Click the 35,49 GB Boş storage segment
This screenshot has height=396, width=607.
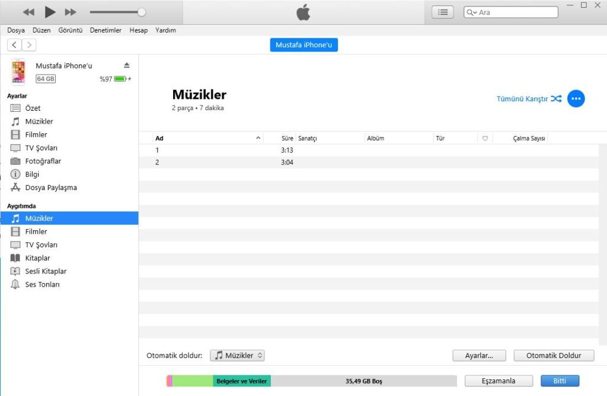(363, 381)
